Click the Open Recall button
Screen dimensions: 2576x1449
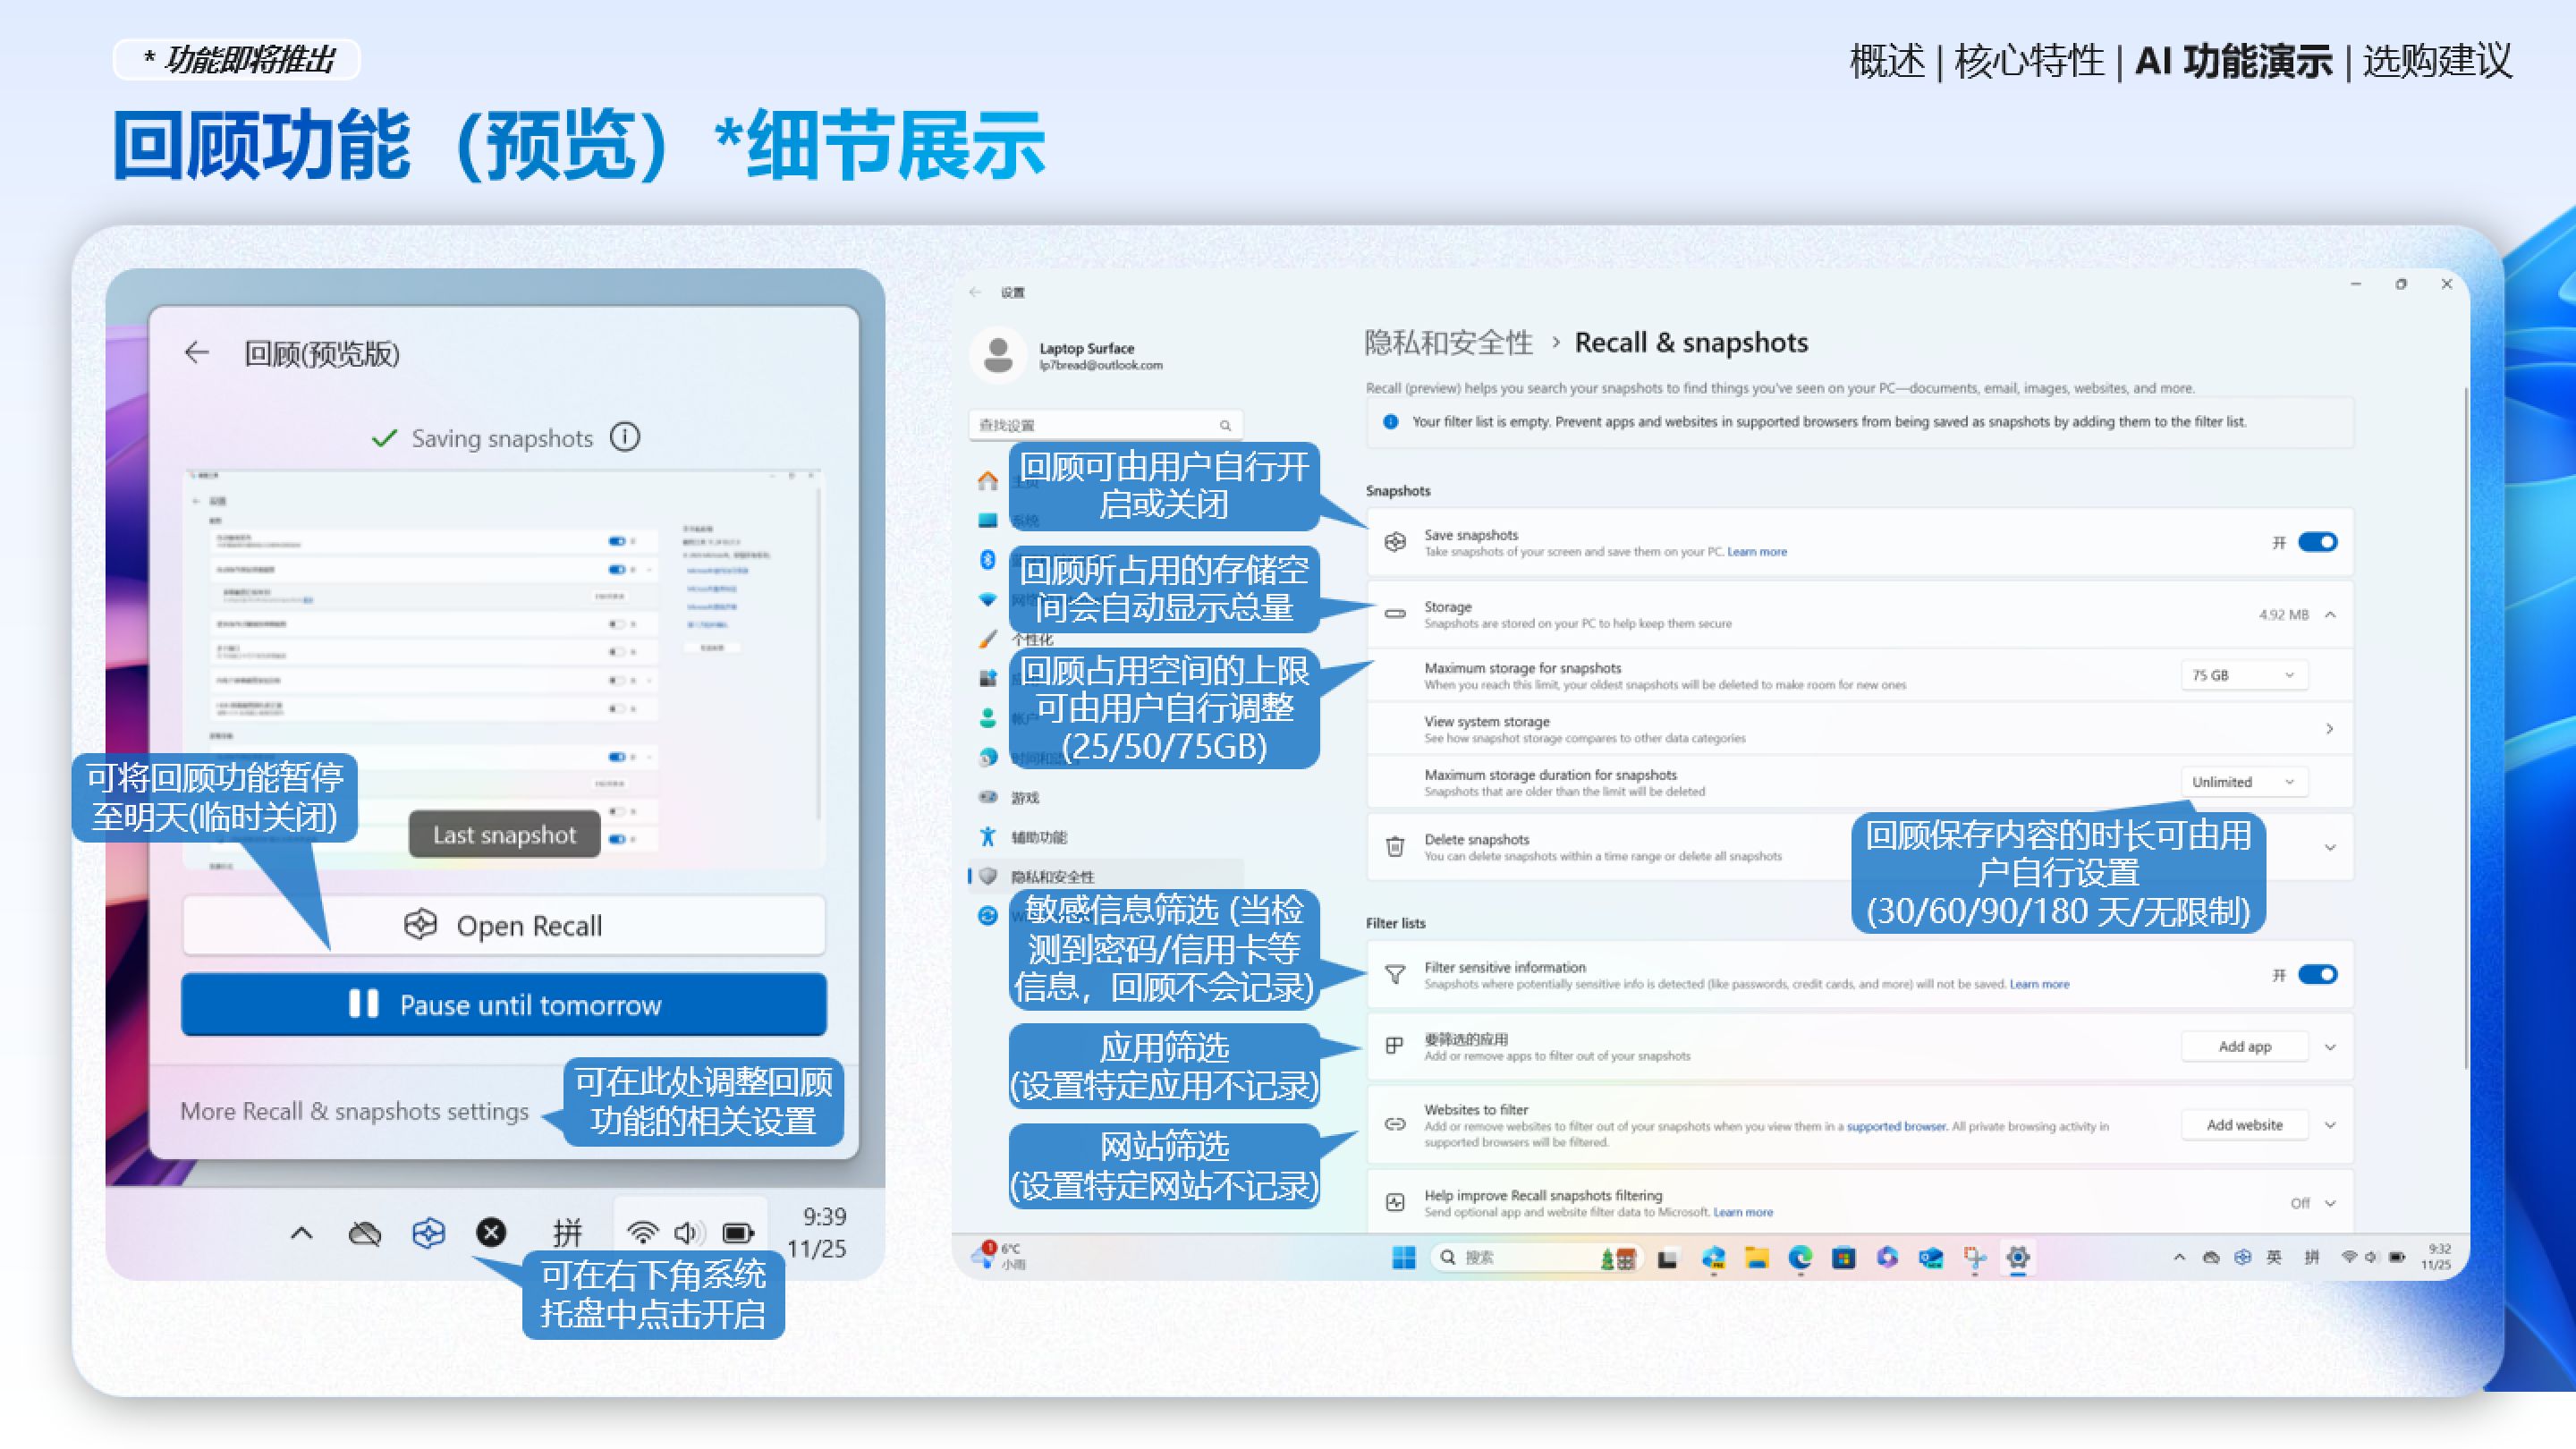[x=504, y=925]
